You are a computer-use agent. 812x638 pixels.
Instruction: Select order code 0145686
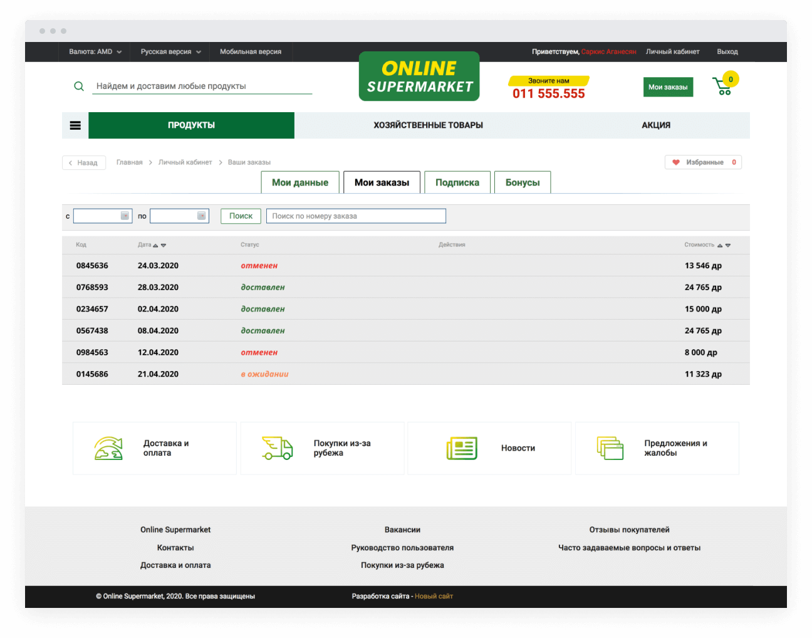tap(92, 374)
